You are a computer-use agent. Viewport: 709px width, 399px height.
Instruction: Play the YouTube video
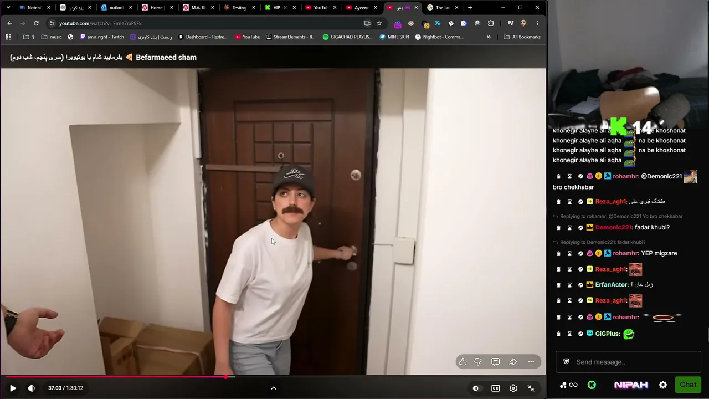pos(13,388)
